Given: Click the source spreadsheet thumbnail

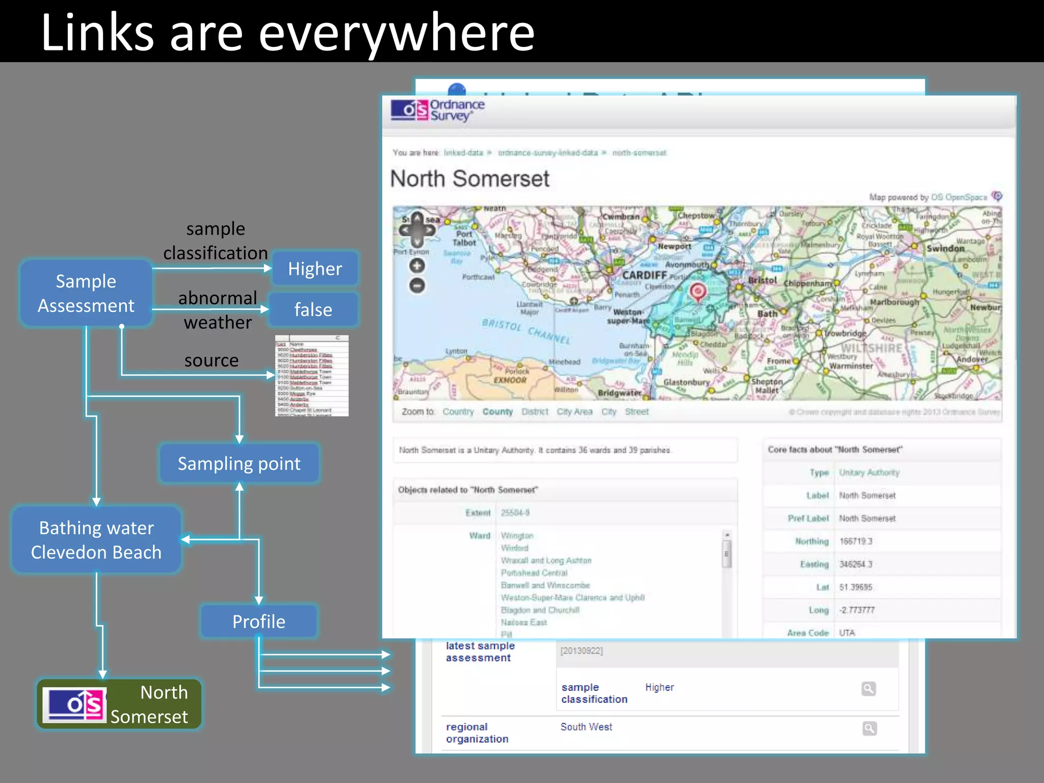Looking at the screenshot, I should (312, 376).
